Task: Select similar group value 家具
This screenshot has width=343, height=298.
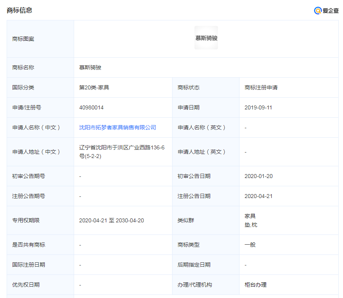Action: click(250, 216)
